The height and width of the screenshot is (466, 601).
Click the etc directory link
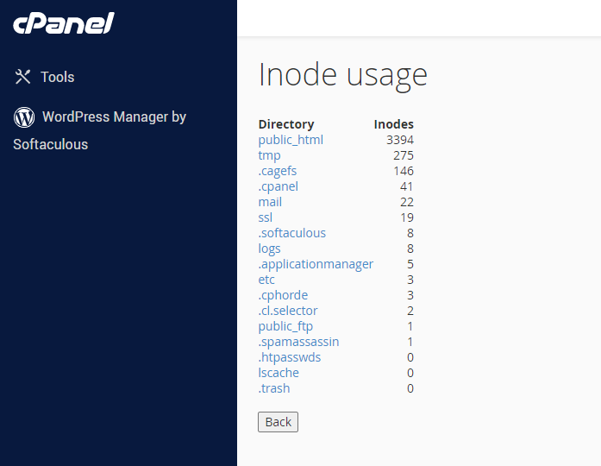pos(266,280)
